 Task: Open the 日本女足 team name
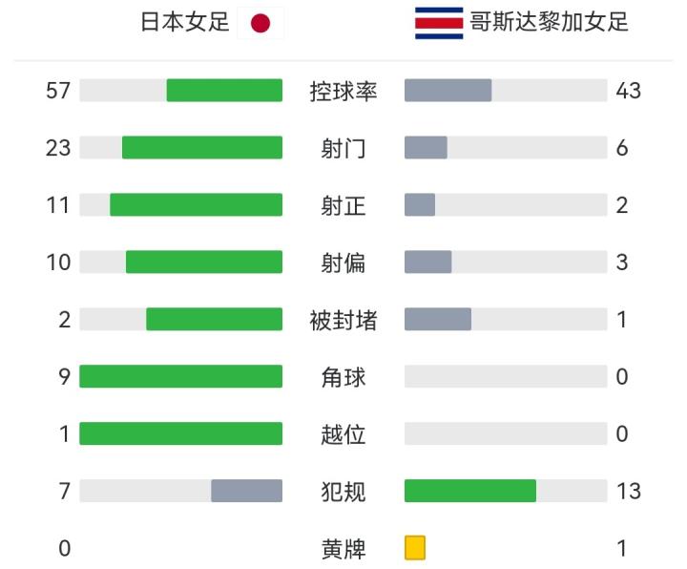point(186,23)
